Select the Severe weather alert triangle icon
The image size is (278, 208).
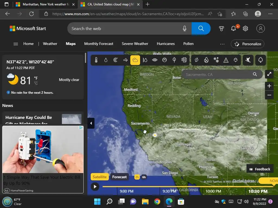point(226,60)
